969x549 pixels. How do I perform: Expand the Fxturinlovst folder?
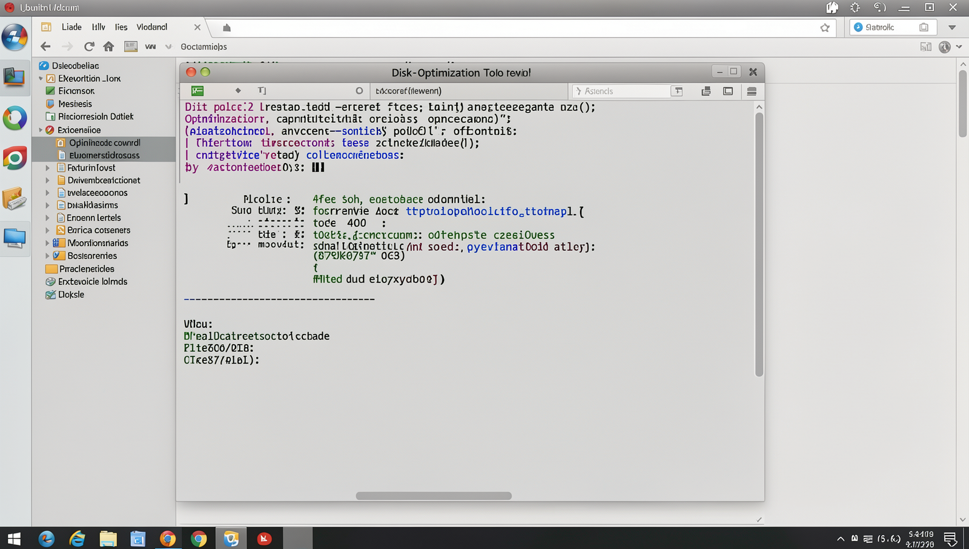tap(48, 168)
